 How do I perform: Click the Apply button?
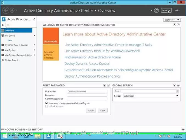point(91,110)
